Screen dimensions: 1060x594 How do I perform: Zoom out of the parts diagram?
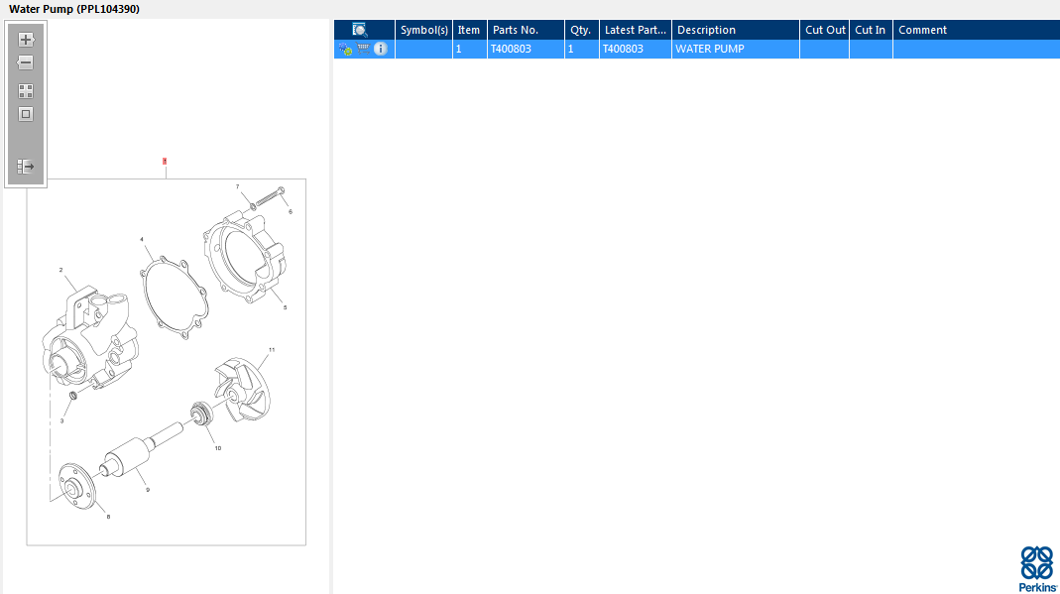[x=26, y=62]
